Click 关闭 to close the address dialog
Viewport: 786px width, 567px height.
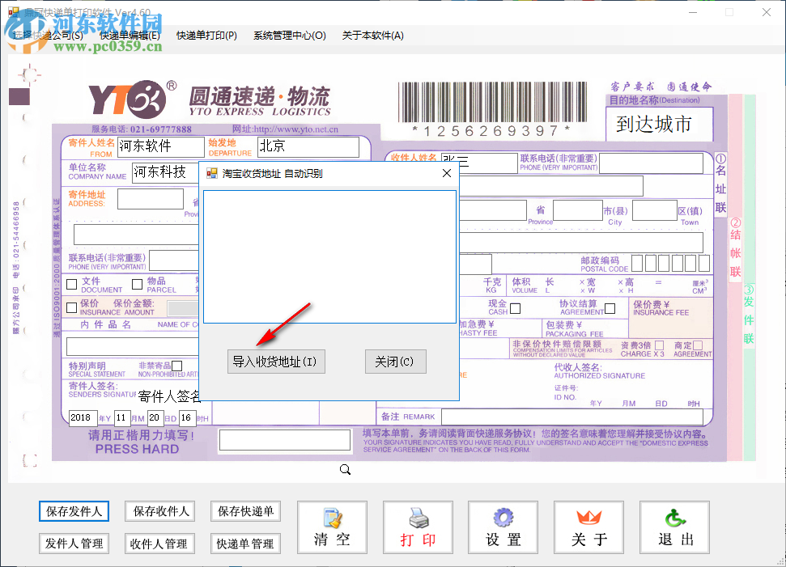tap(396, 361)
